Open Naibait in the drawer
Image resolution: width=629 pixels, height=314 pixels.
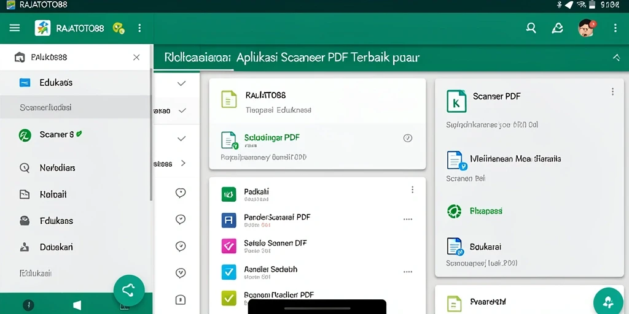tap(76, 194)
